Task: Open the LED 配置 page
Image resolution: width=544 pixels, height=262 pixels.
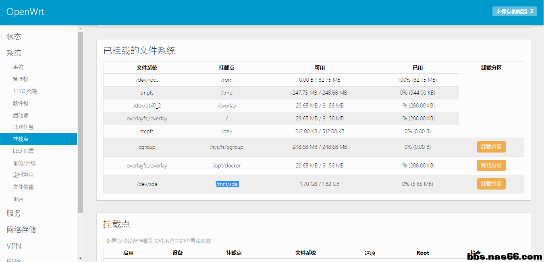Action: [x=23, y=151]
